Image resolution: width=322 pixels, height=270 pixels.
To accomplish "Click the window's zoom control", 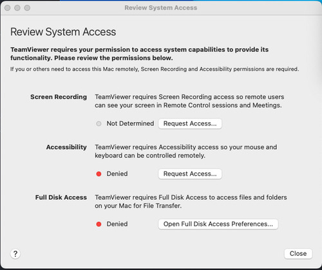I will pos(27,8).
